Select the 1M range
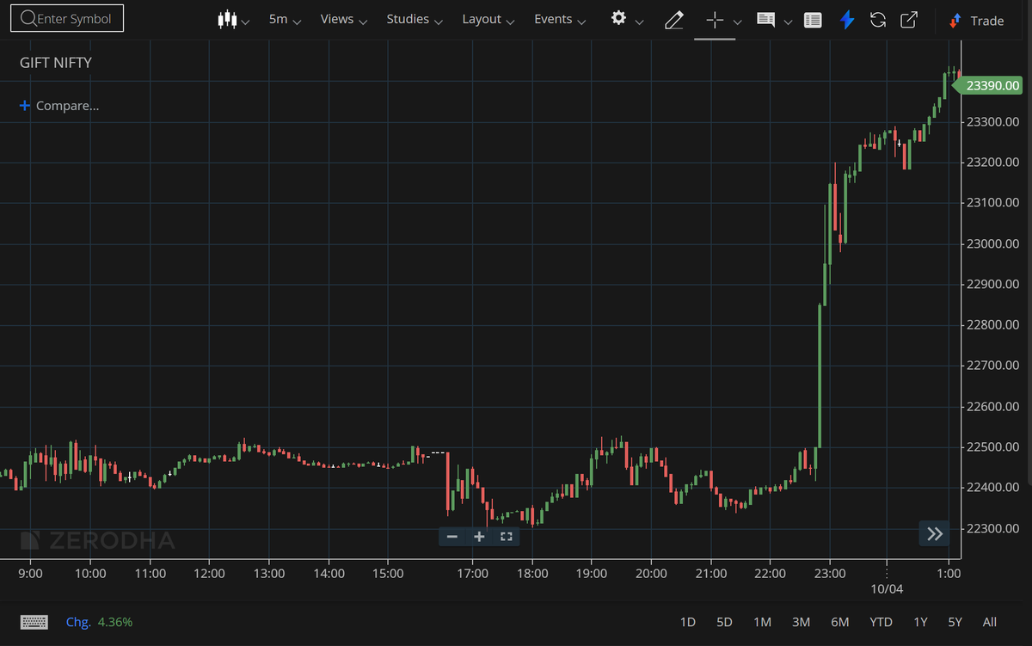 (762, 622)
